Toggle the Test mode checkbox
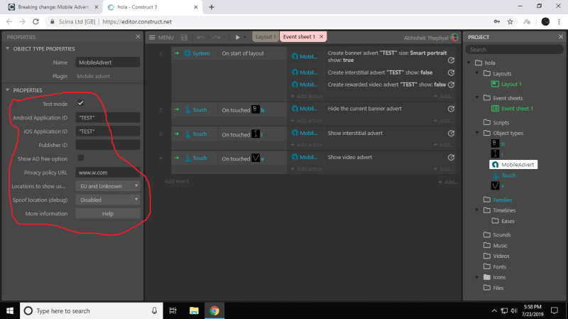Screen dimensions: 568x319 [x=81, y=103]
